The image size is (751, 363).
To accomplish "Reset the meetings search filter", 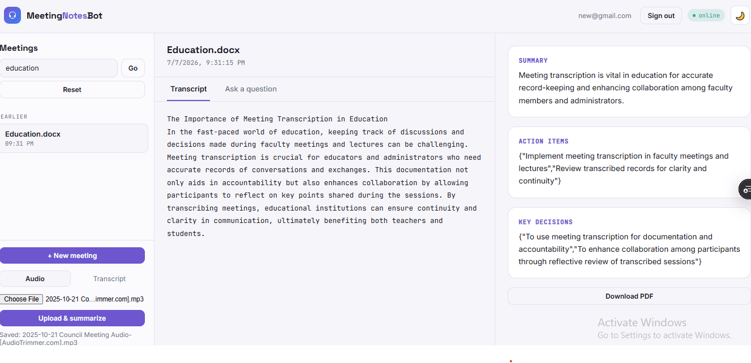I will (72, 90).
